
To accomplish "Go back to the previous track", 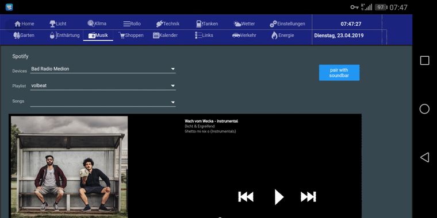I will click(246, 197).
